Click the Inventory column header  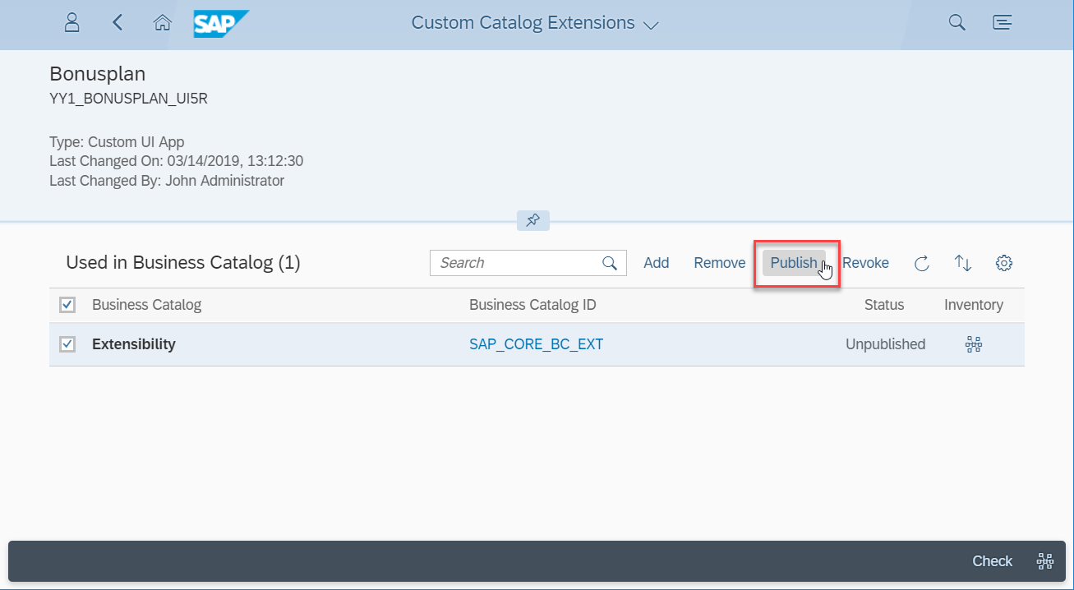(x=974, y=305)
